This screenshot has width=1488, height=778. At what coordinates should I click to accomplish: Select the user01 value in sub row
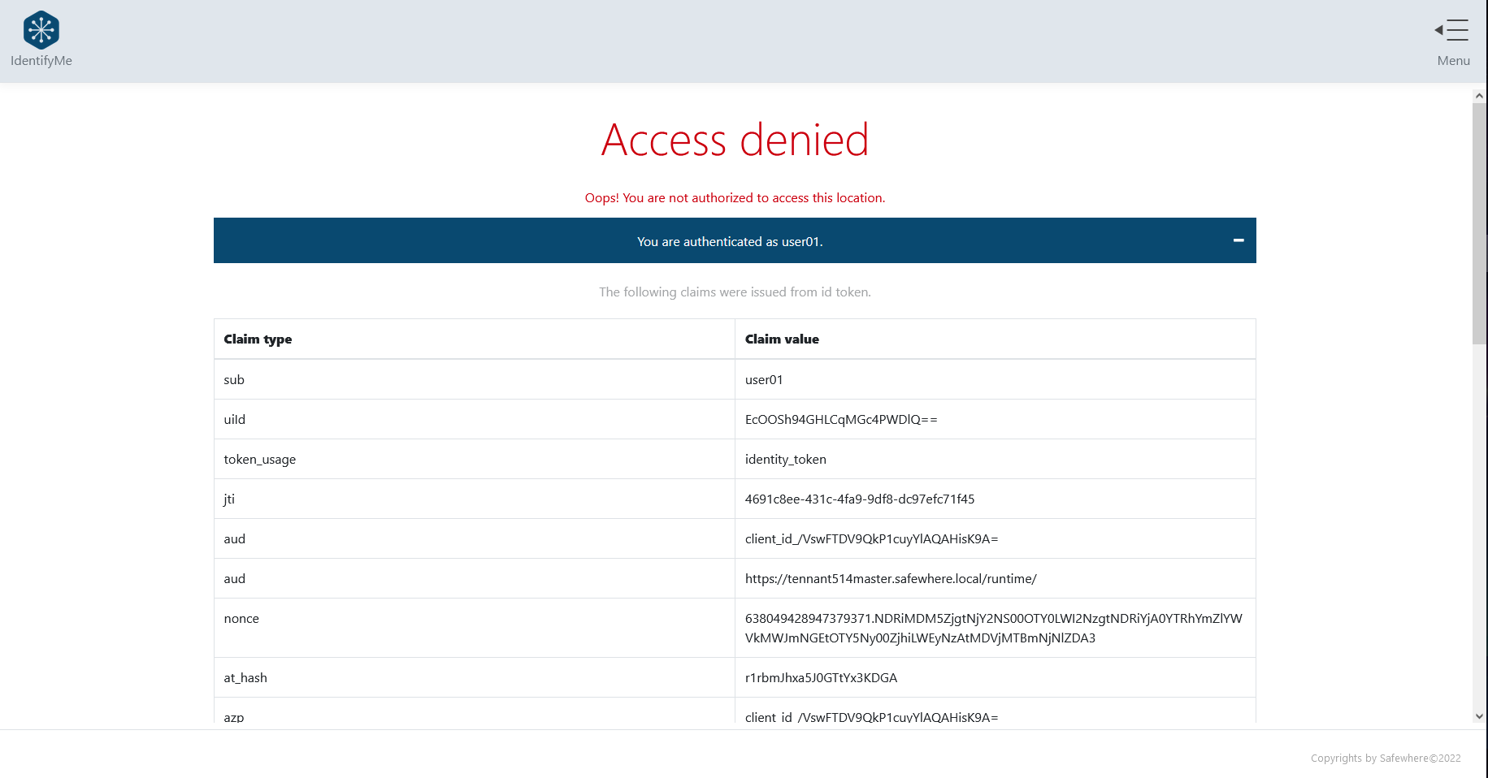tap(764, 380)
